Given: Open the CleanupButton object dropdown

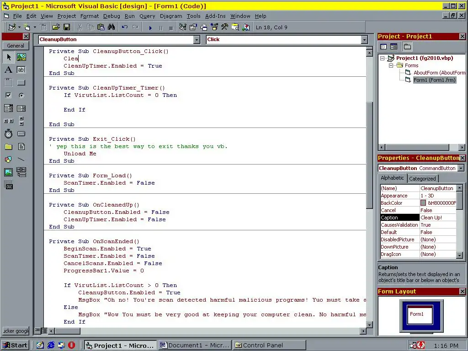Looking at the screenshot, I should [x=197, y=40].
